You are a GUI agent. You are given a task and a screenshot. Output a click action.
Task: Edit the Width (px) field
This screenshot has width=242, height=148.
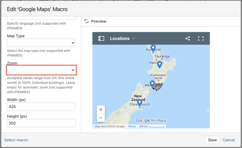pyautogui.click(x=41, y=107)
